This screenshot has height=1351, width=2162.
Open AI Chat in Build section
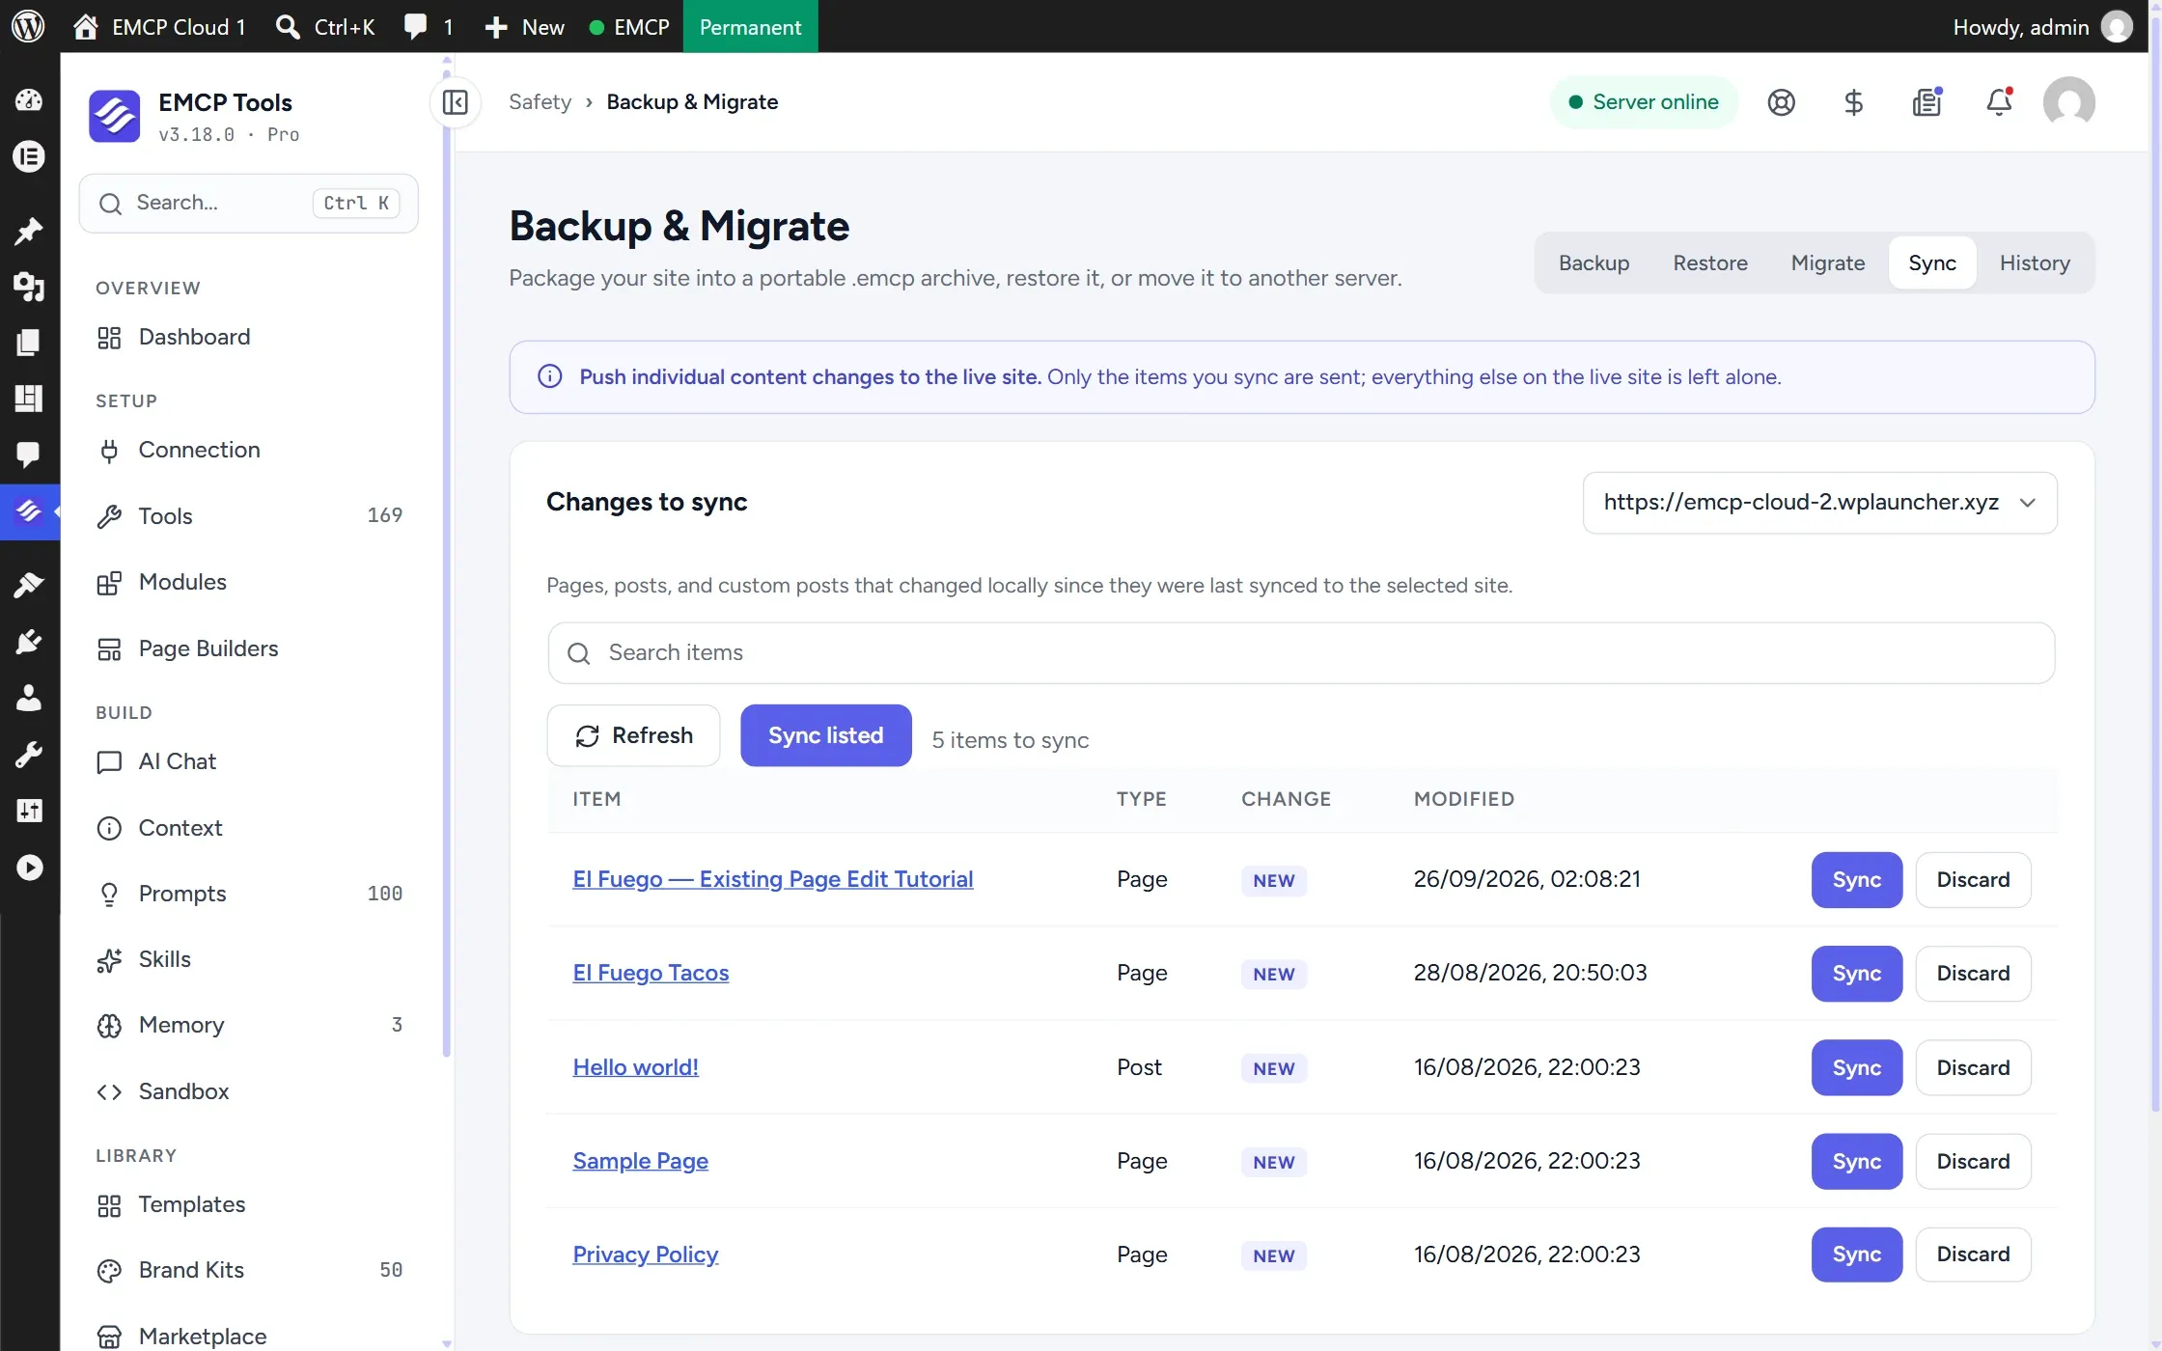pos(249,761)
